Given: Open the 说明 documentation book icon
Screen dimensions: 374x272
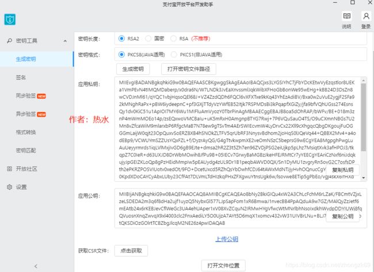Looking at the screenshot, I should [346, 16].
